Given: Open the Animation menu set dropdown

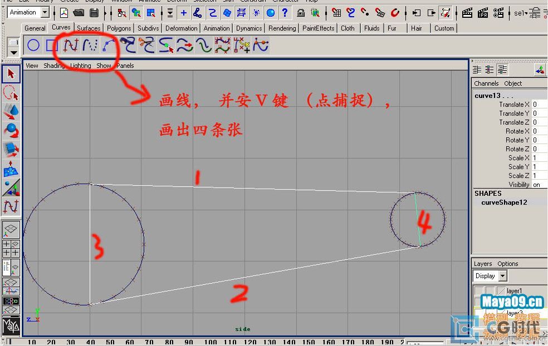Looking at the screenshot, I should click(x=45, y=13).
